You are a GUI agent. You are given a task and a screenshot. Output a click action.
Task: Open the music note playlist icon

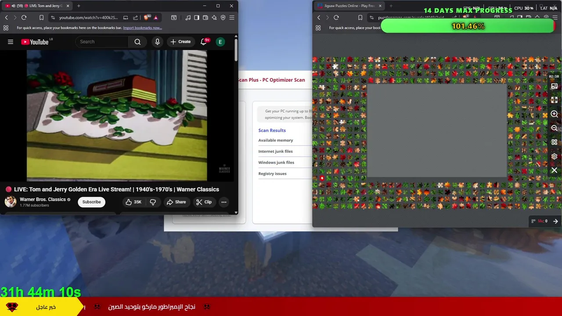(188, 18)
